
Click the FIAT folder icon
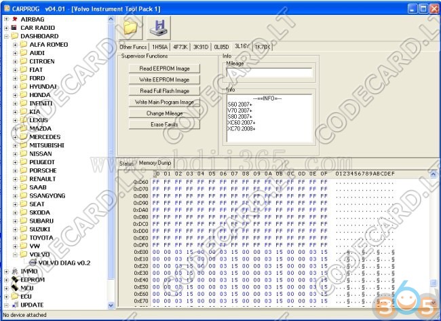(x=24, y=69)
